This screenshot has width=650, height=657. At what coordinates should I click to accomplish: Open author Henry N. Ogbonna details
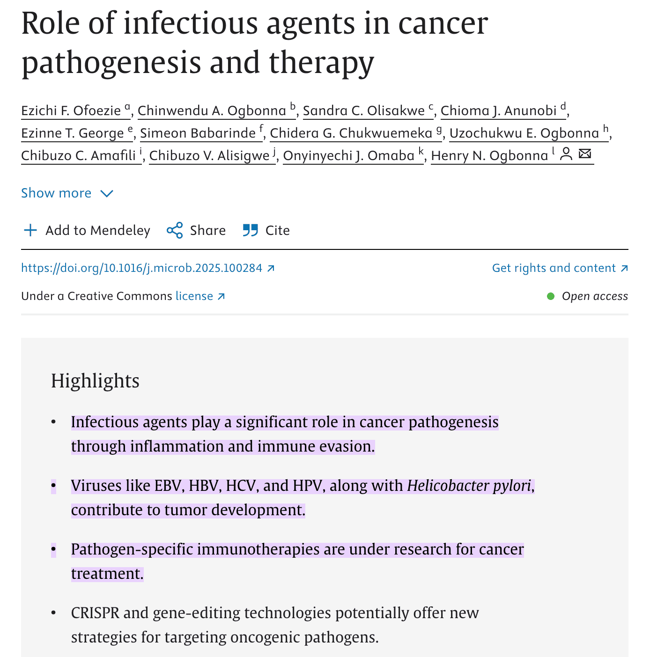(489, 156)
